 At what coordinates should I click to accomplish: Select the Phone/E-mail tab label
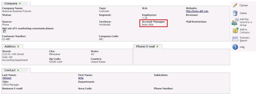click(145, 46)
